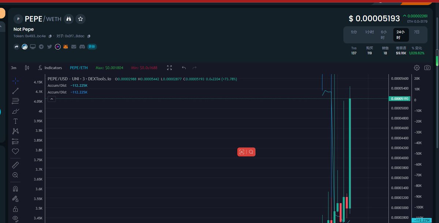Open the Discord link icon
Image resolution: width=439 pixels, height=223 pixels.
82,47
